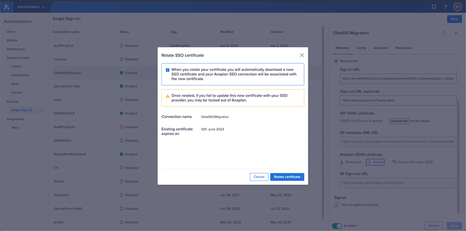
Task: Cancel the rotate certificate dialog
Action: coord(258,177)
